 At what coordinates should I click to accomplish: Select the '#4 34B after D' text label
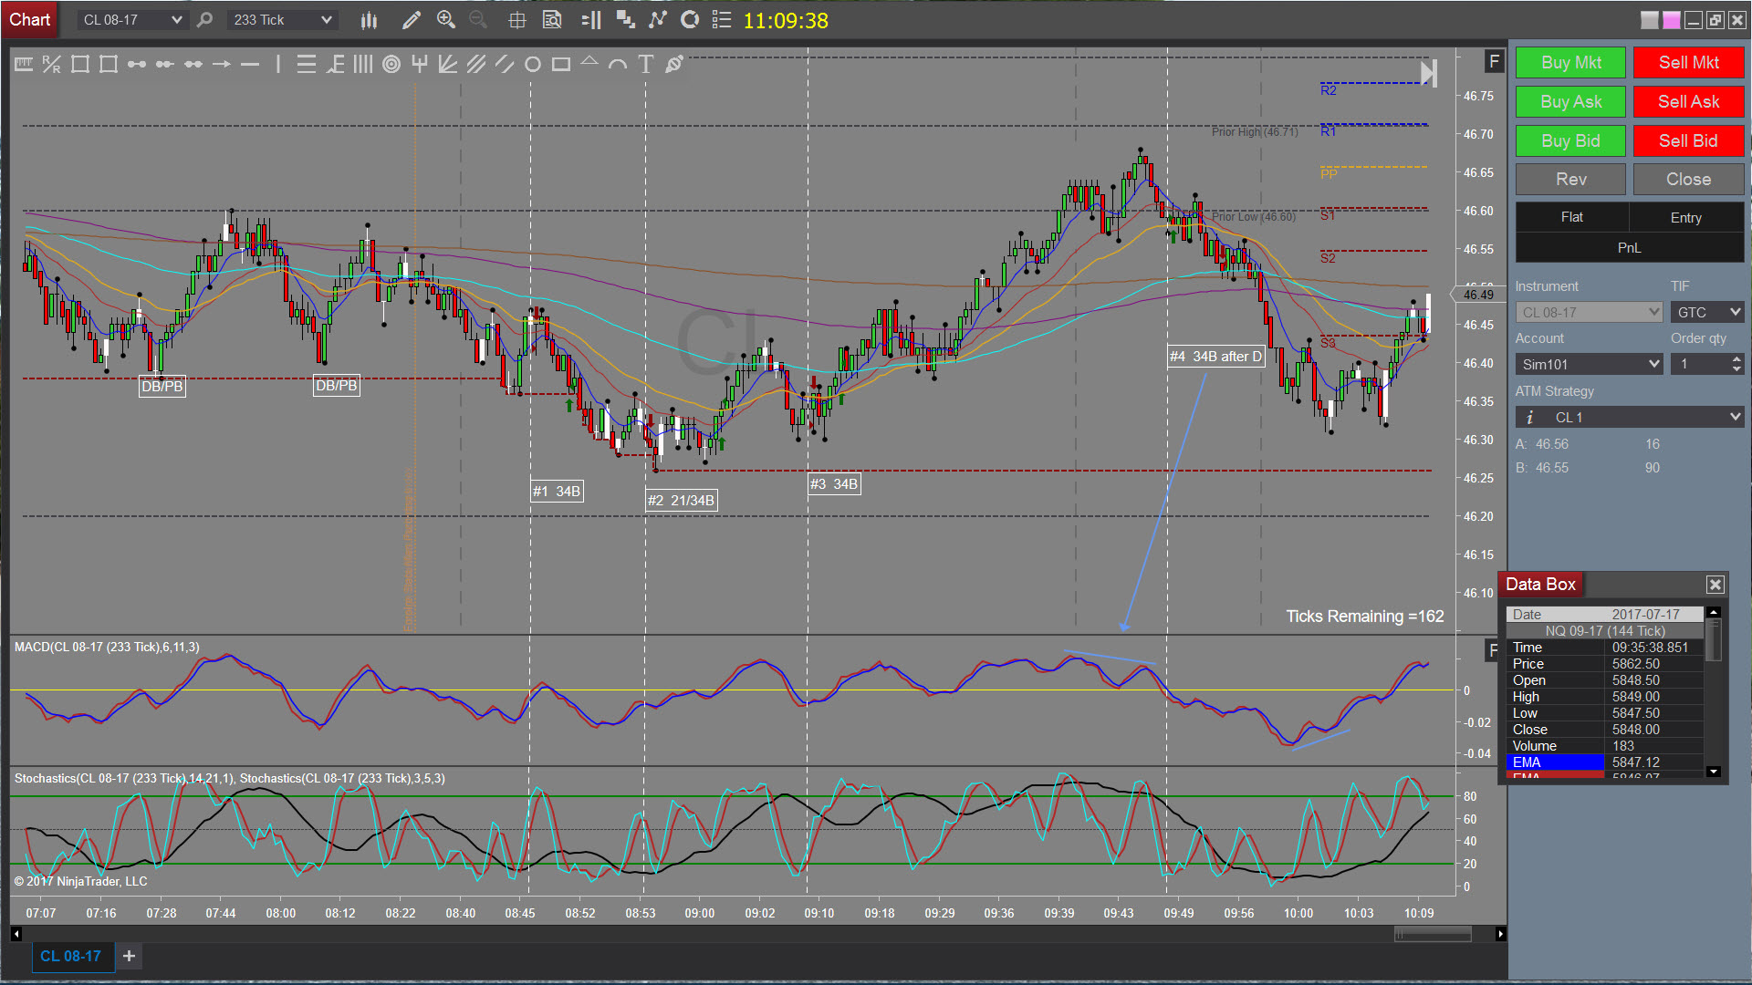point(1216,357)
